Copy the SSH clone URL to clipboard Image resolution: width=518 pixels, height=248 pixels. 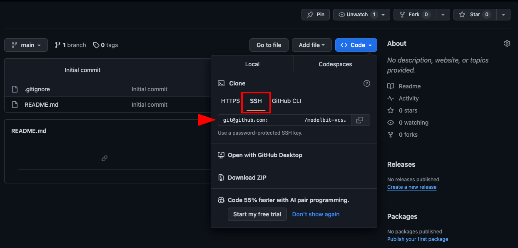coord(360,120)
